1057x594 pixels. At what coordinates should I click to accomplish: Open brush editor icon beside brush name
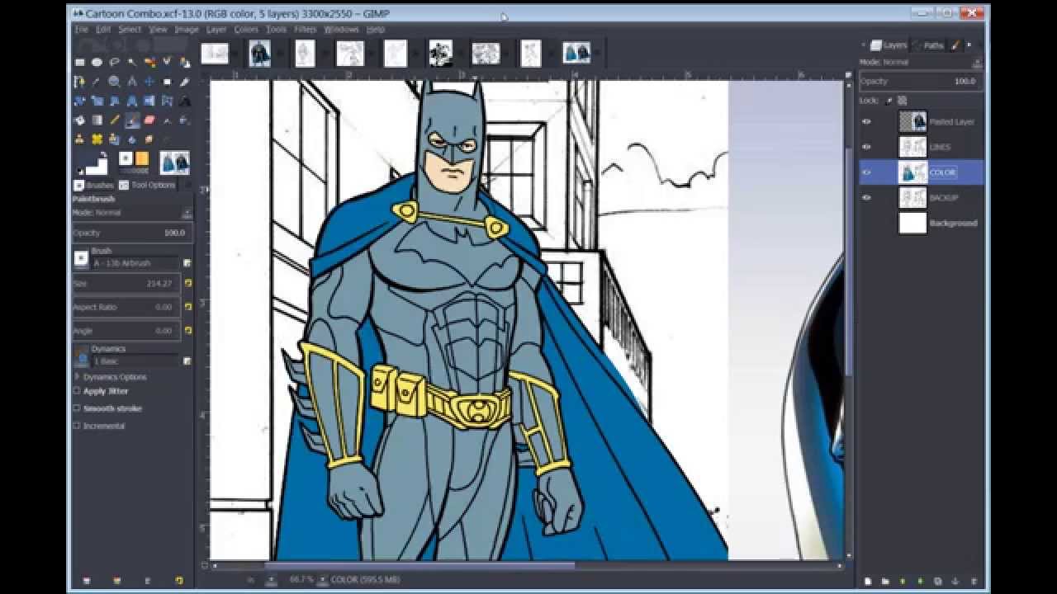pos(187,263)
